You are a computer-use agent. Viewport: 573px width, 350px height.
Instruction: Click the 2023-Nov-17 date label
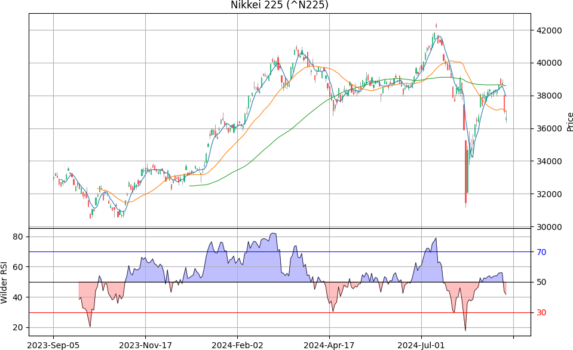click(145, 345)
